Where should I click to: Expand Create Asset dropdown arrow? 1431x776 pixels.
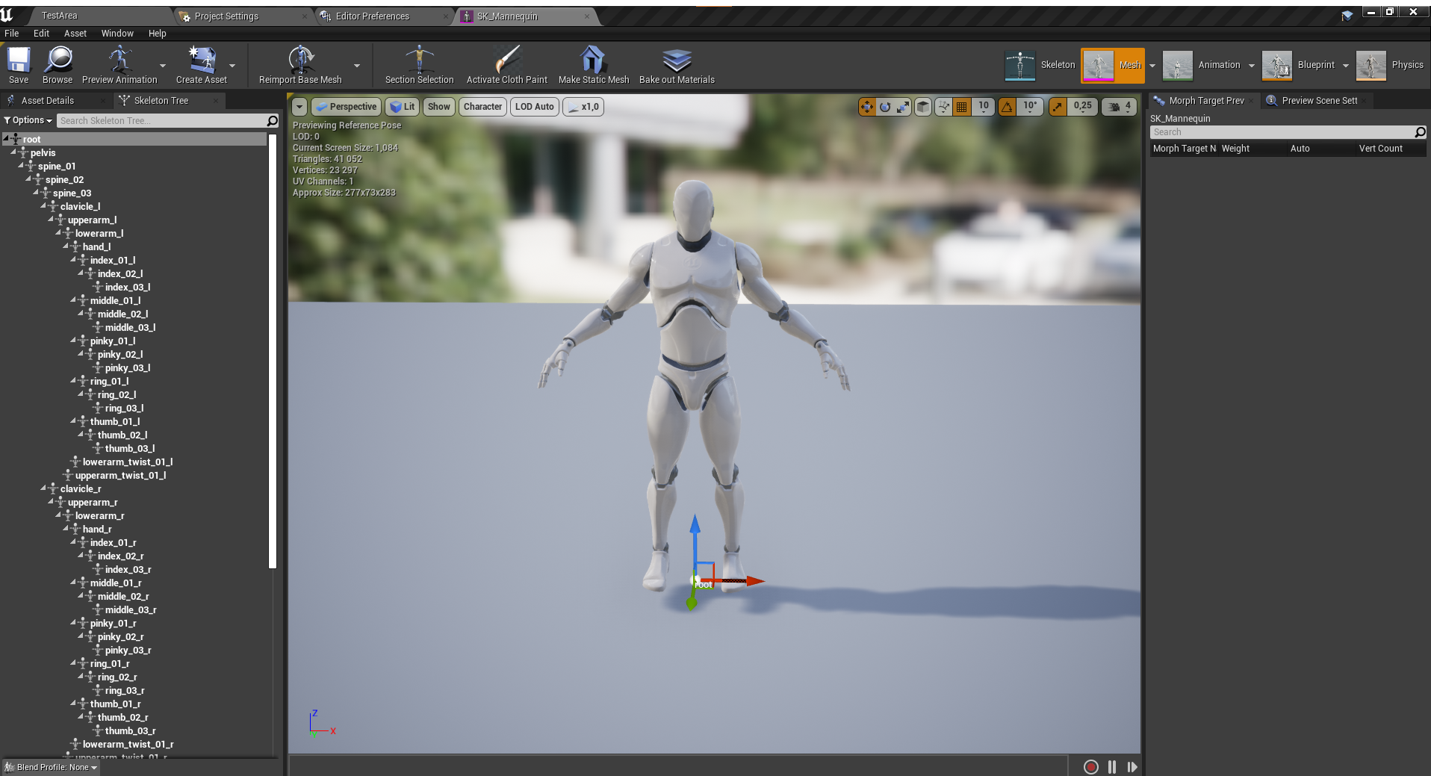tap(232, 66)
